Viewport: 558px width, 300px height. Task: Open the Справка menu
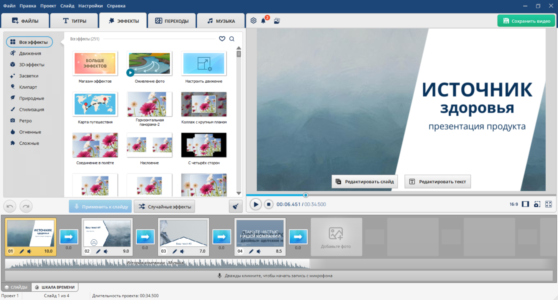(116, 6)
